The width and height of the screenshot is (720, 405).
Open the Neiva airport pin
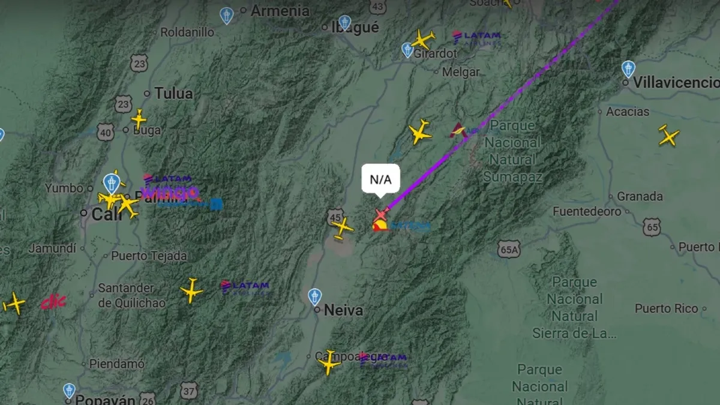point(314,296)
